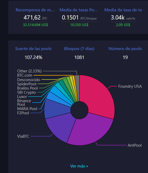Click the 32.514.694 US$ amount
This screenshot has height=173, width=148.
35,25
